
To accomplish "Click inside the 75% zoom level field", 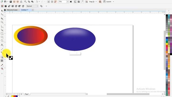I will [63, 2].
